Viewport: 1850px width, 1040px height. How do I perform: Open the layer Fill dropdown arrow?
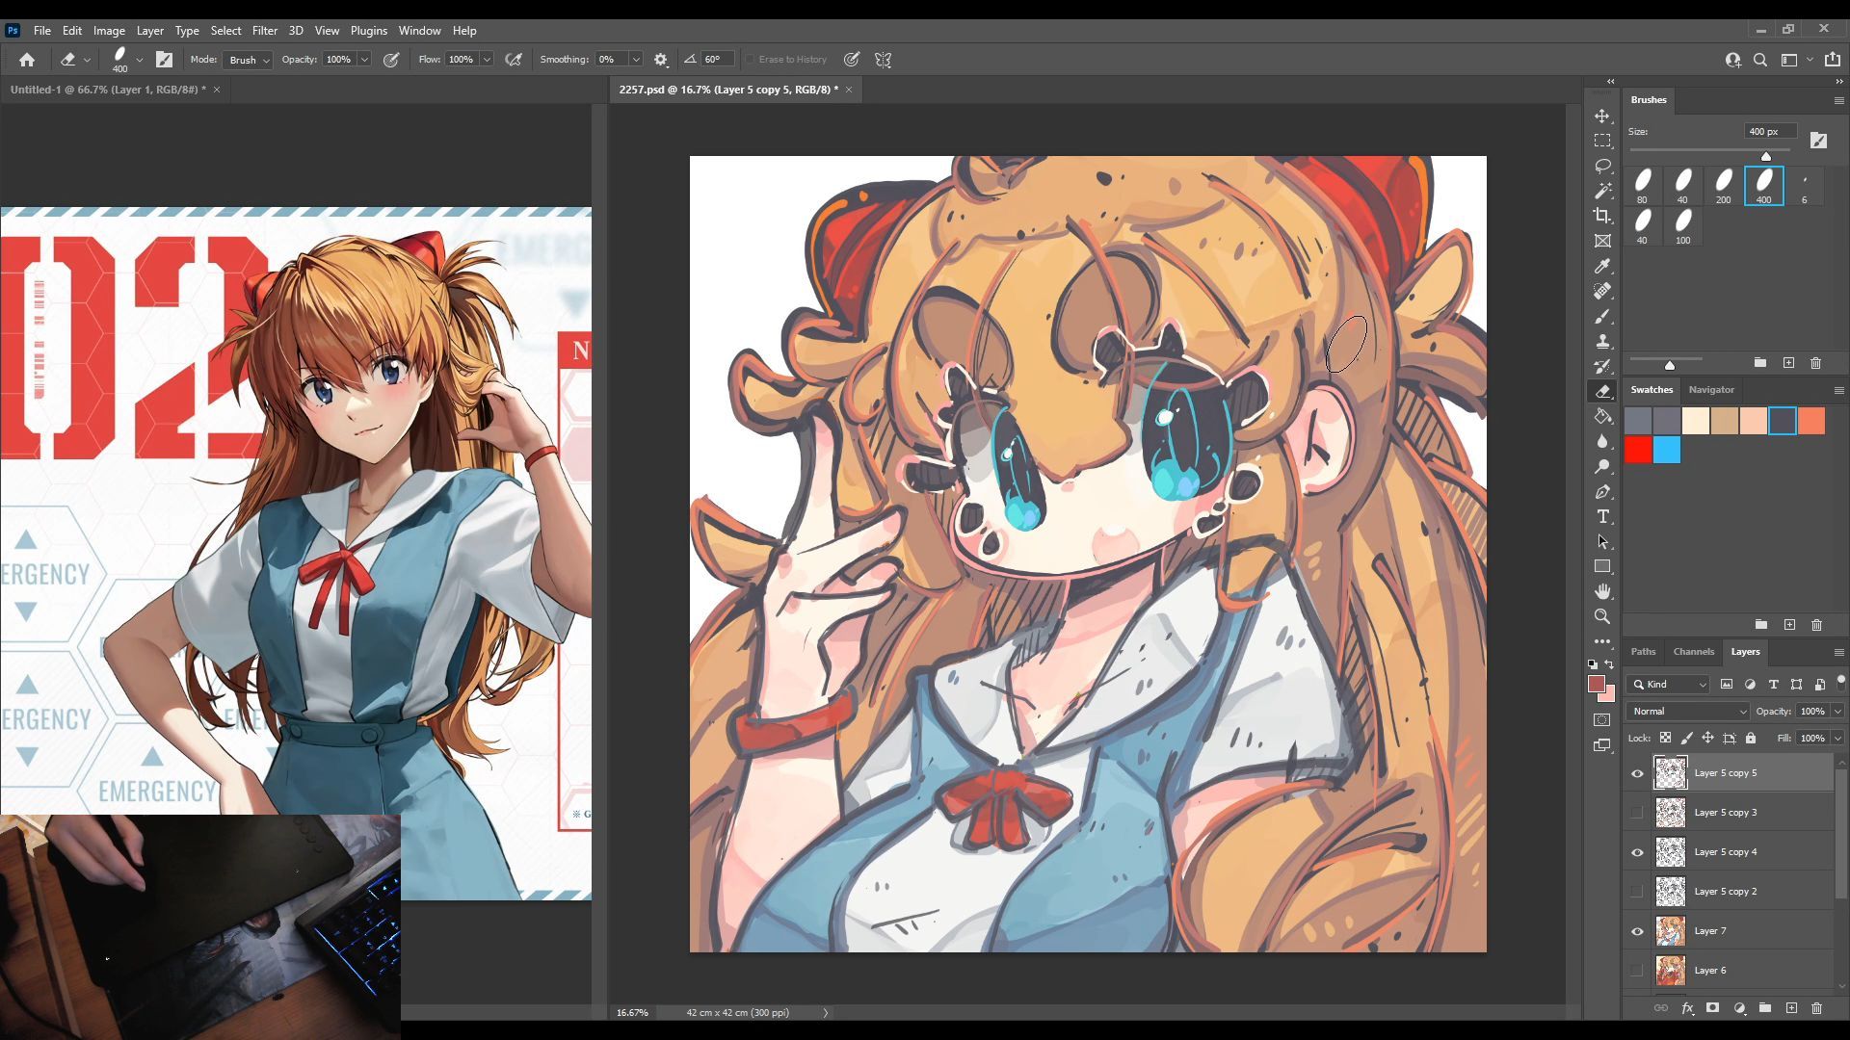coord(1837,739)
